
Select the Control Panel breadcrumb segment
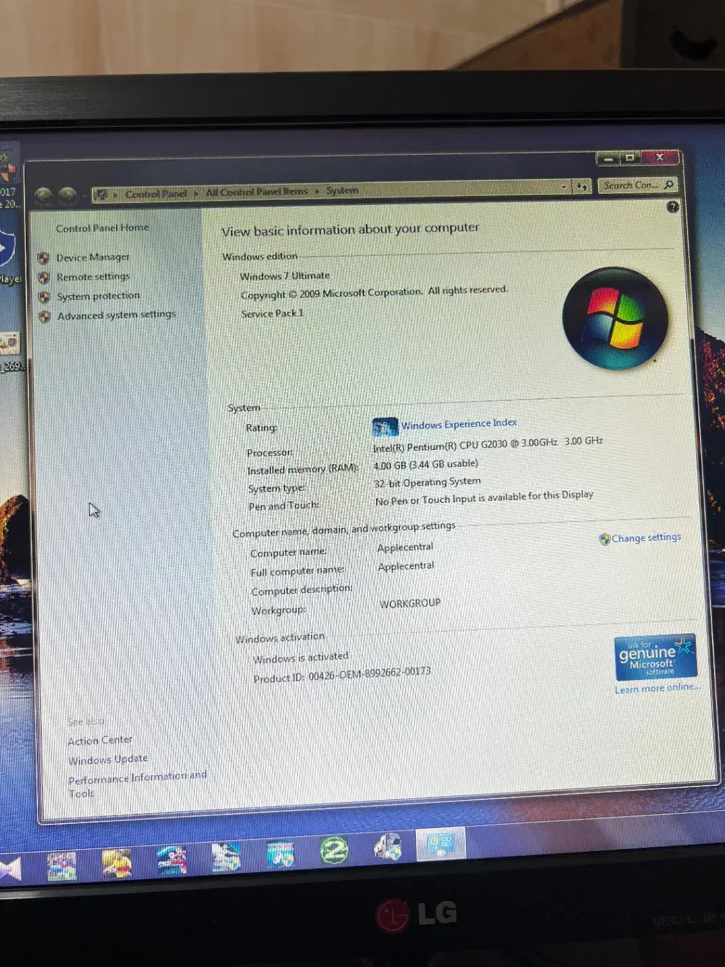(155, 194)
